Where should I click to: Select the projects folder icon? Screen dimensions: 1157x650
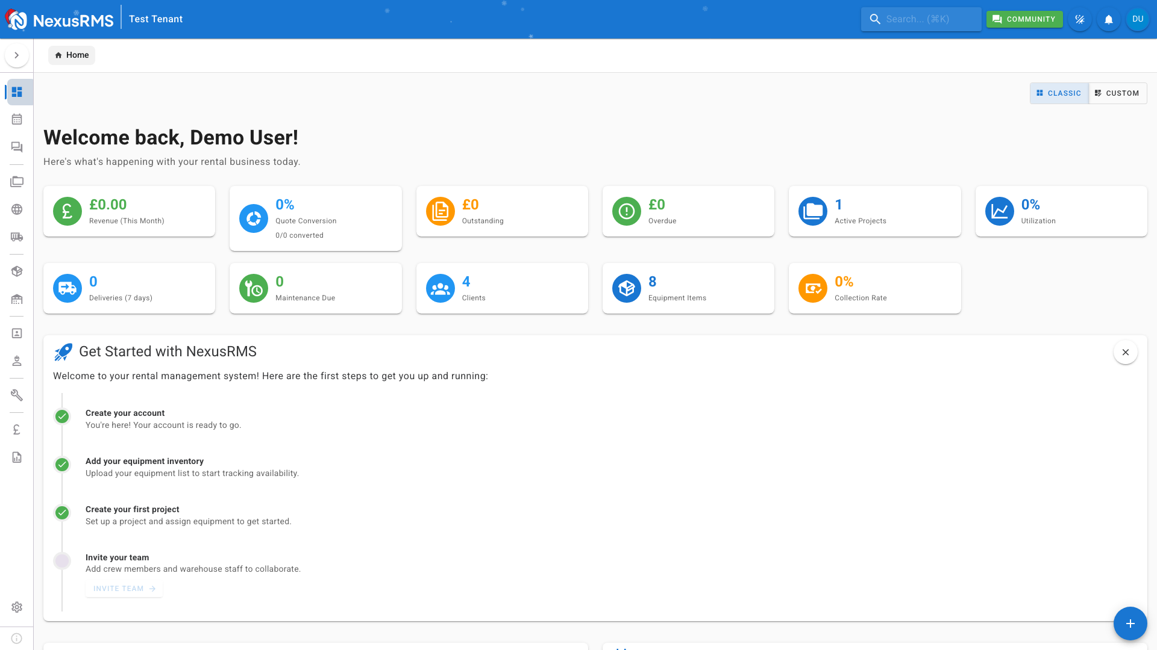[17, 181]
